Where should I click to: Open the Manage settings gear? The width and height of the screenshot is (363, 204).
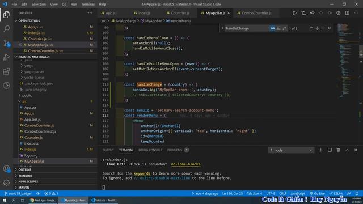coord(6,182)
